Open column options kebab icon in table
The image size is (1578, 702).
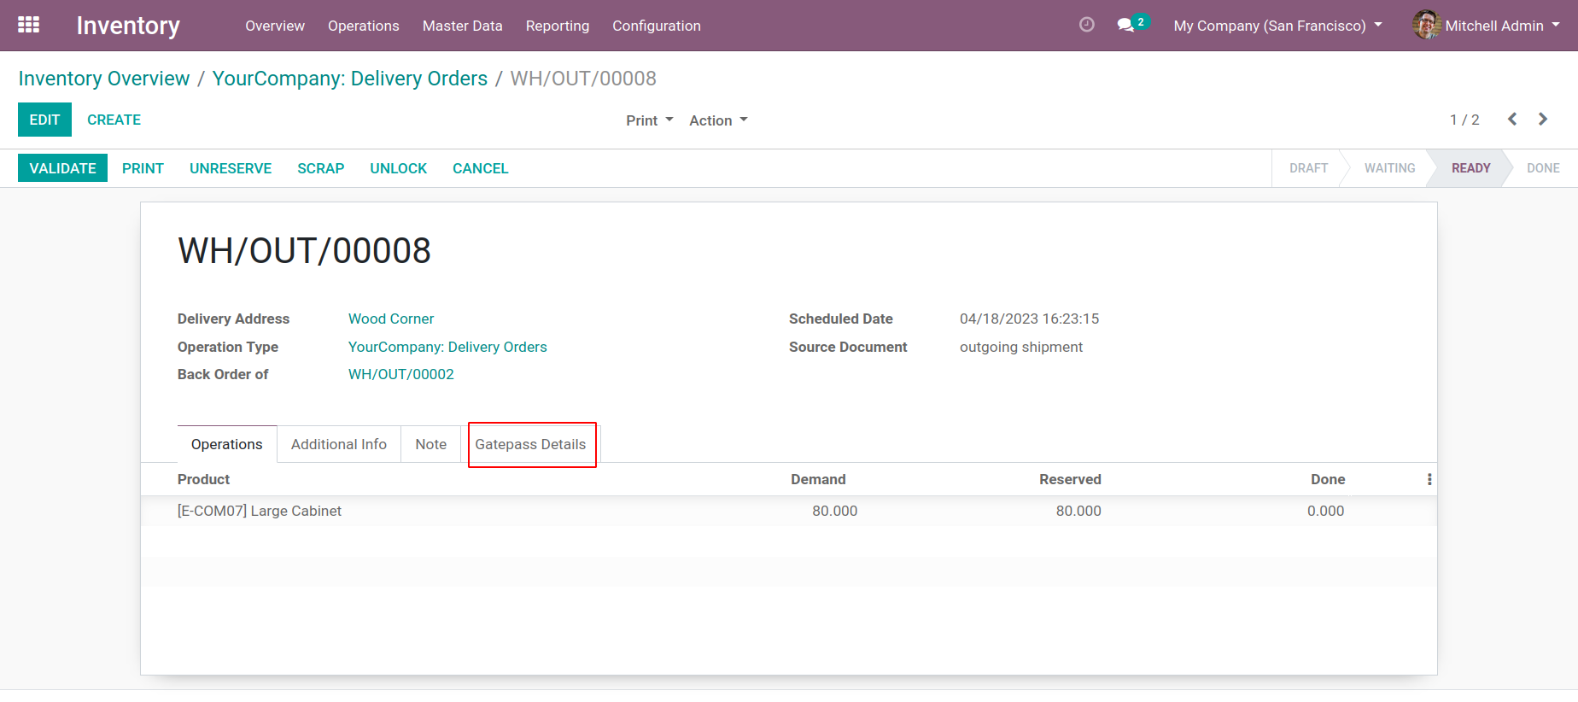pos(1429,479)
